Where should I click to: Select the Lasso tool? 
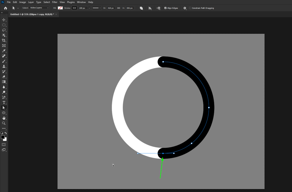click(4, 30)
